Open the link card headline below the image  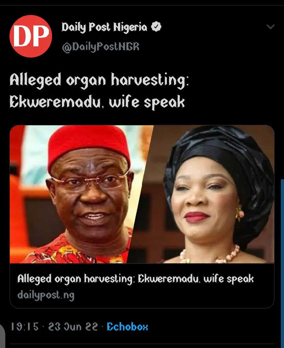tap(135, 279)
